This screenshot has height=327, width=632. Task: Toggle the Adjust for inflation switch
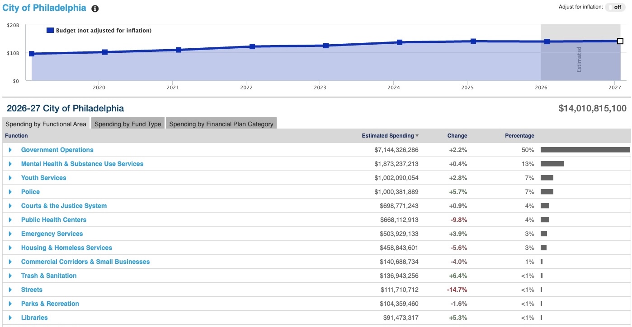point(615,7)
